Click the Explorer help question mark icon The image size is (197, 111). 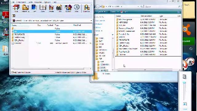pyautogui.click(x=179, y=12)
